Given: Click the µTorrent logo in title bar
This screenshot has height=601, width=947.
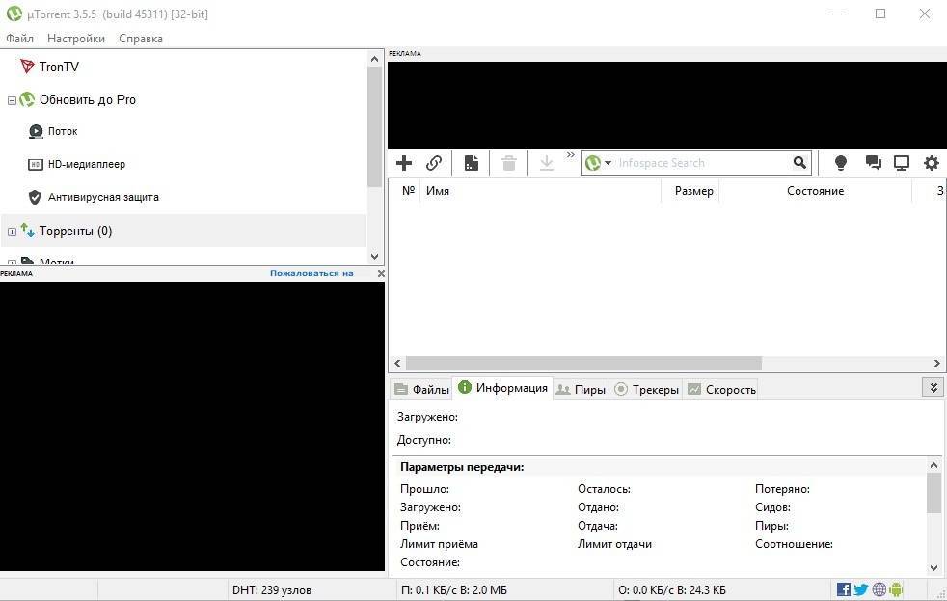Looking at the screenshot, I should [x=14, y=14].
